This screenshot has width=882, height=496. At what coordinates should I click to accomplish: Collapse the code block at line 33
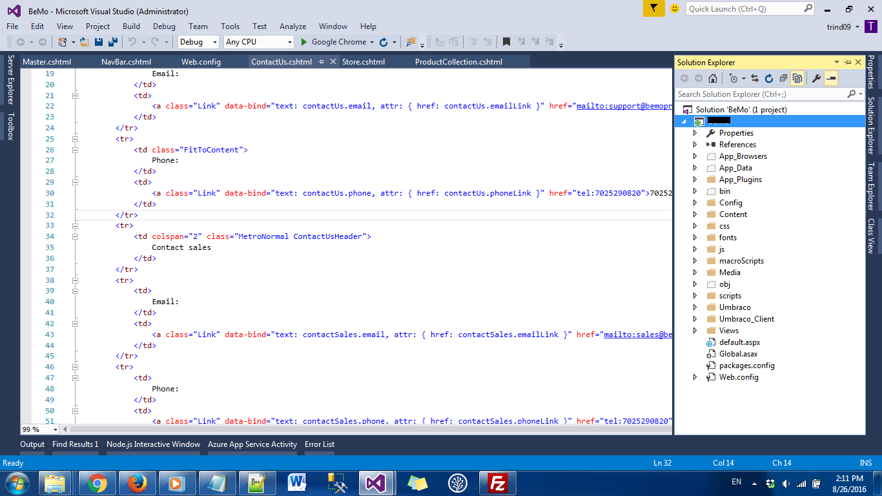75,225
